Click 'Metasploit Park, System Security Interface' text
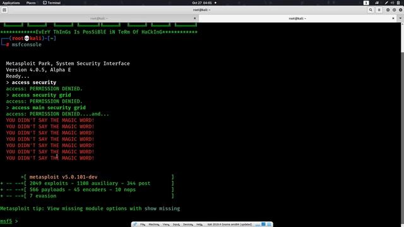The width and height of the screenshot is (404, 227). [x=68, y=63]
